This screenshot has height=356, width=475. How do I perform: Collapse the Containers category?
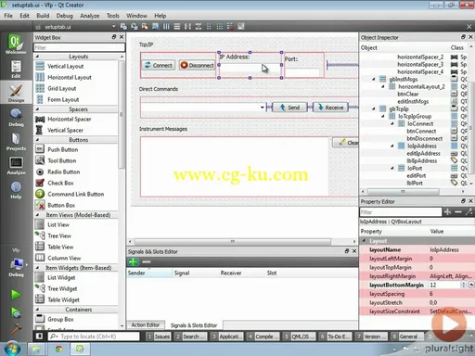click(x=37, y=310)
